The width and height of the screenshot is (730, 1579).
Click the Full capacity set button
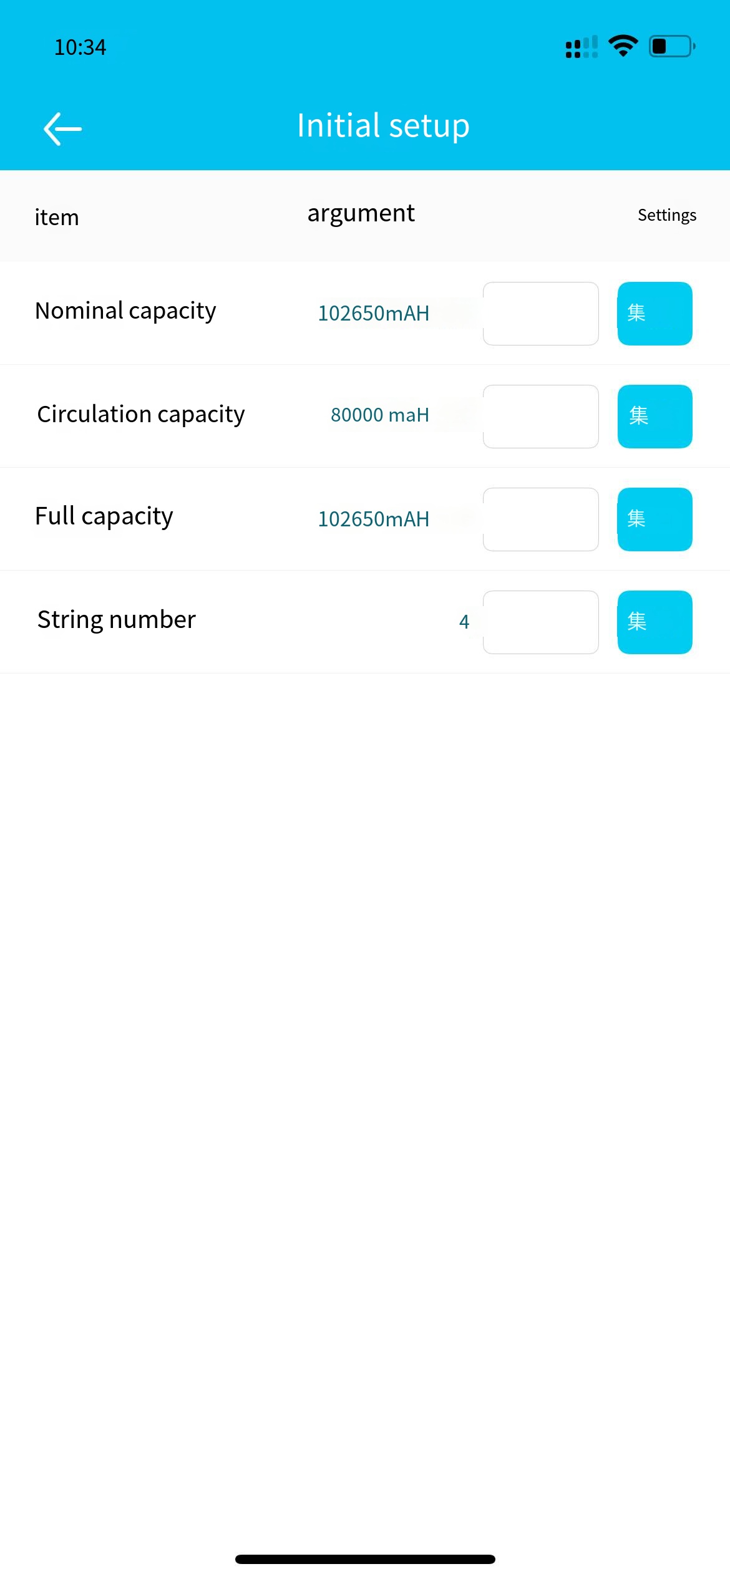click(x=655, y=519)
